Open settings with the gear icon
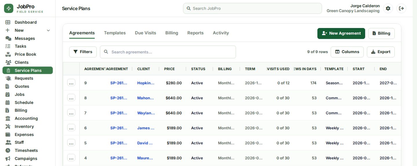Viewport: 417px width, 166px height. tap(388, 8)
